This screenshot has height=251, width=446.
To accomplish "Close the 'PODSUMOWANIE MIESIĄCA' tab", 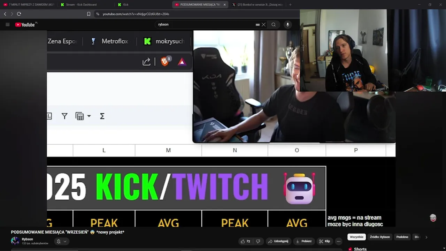I will pyautogui.click(x=224, y=5).
